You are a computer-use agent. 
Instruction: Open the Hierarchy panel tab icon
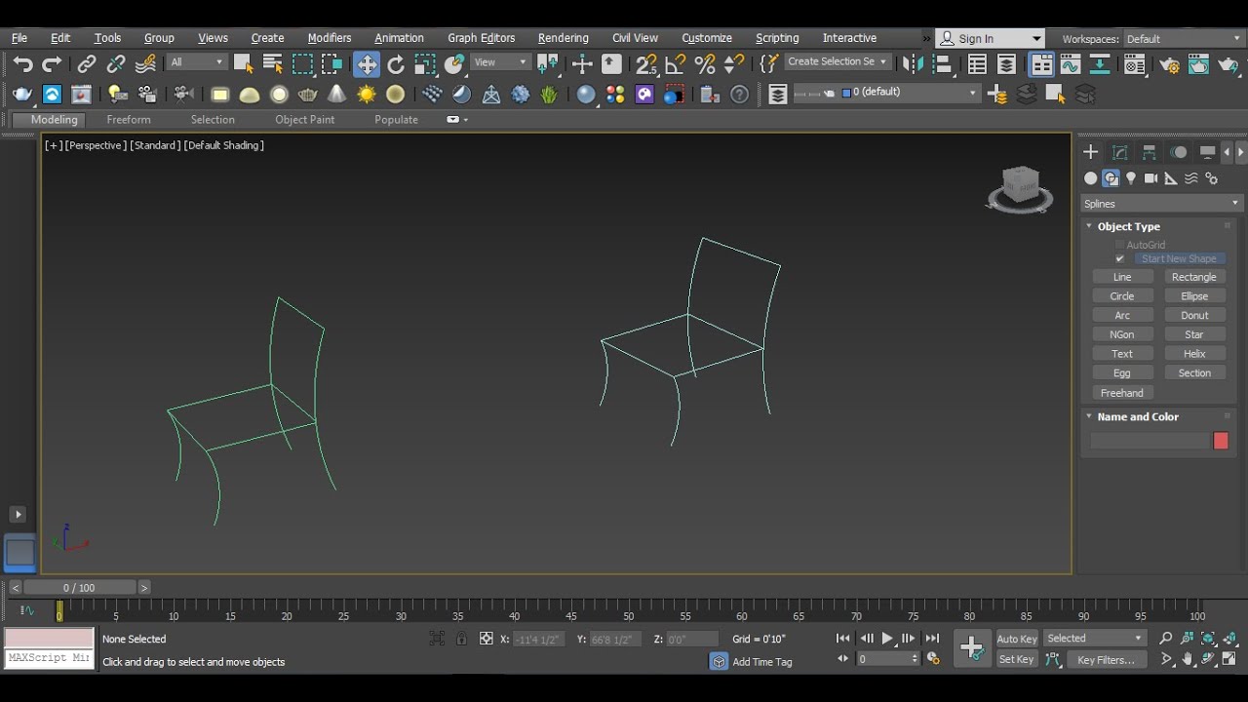1150,152
